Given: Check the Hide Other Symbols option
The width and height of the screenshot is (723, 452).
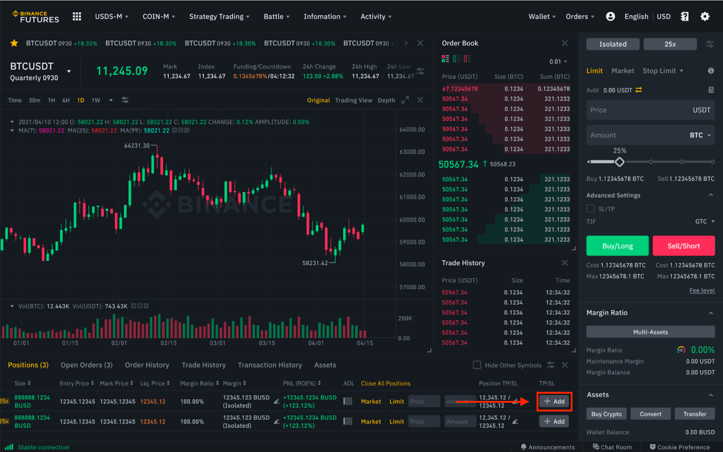Looking at the screenshot, I should [477, 365].
